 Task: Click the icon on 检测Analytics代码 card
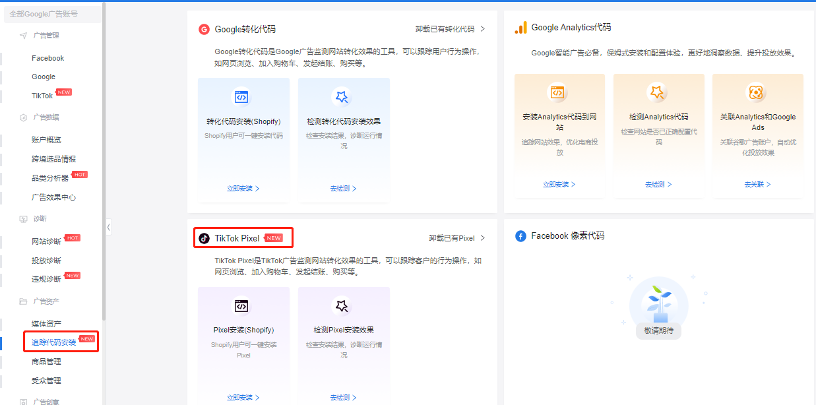(656, 92)
